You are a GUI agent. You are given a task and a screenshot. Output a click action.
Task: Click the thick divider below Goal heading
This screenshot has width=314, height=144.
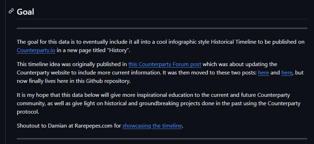point(162,28)
